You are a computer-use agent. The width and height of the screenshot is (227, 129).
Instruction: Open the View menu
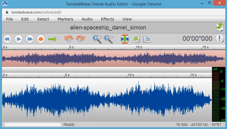127,19
